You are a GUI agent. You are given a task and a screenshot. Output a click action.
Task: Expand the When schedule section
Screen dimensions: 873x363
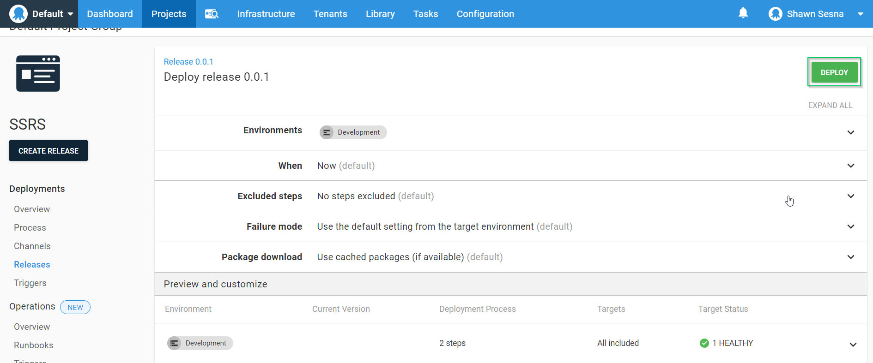(850, 166)
